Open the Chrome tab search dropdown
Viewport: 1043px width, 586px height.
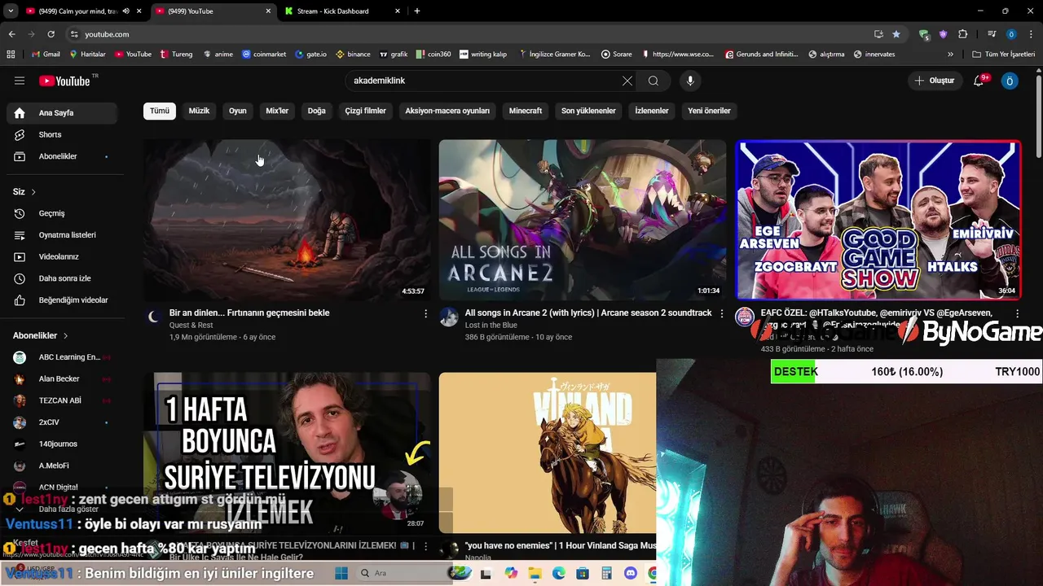[11, 11]
